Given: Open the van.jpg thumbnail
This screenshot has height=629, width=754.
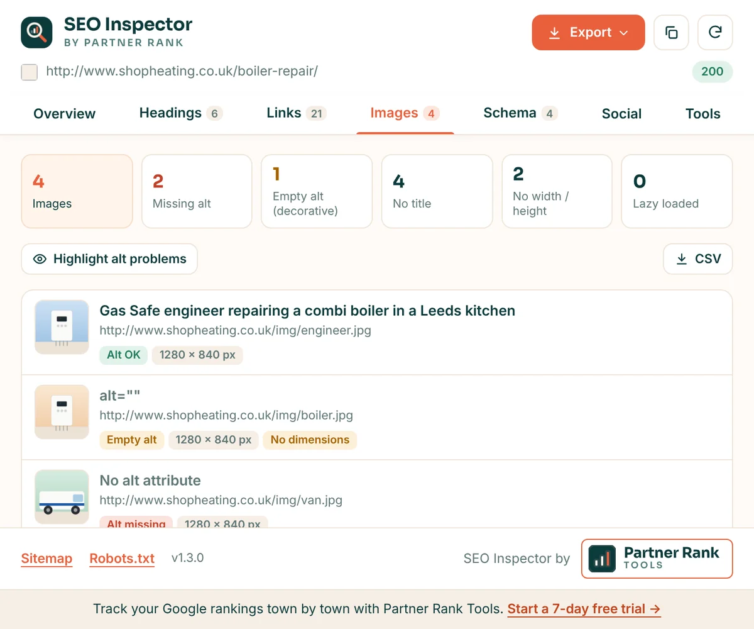Looking at the screenshot, I should coord(62,497).
